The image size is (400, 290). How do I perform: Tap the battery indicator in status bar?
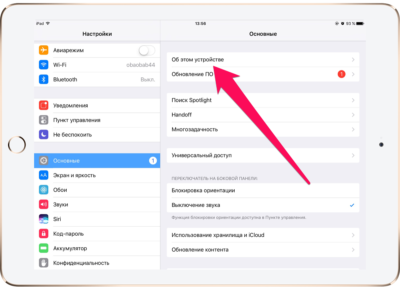pos(360,24)
